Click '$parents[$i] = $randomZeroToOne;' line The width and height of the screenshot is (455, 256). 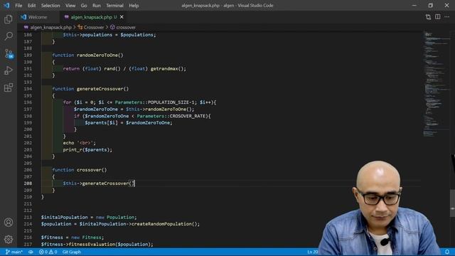click(x=129, y=123)
